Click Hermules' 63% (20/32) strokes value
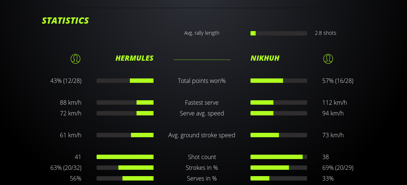Image resolution: width=407 pixels, height=185 pixels. (x=66, y=168)
